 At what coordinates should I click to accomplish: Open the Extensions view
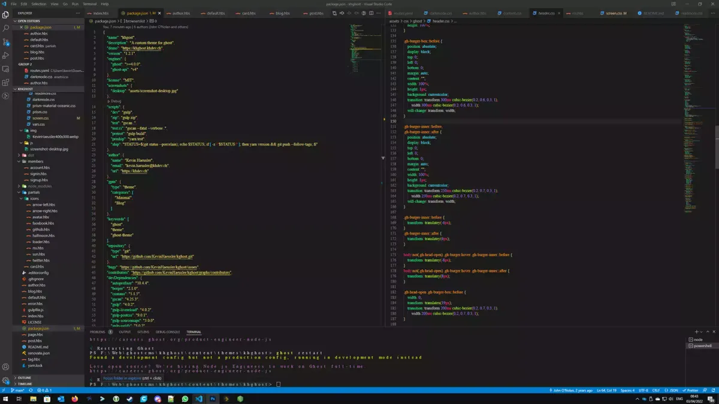click(x=6, y=83)
